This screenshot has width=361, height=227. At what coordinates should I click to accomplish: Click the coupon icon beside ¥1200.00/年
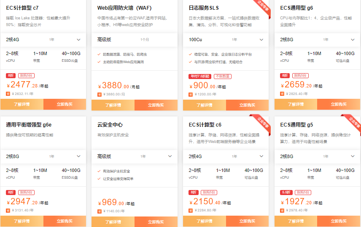[x=191, y=94]
